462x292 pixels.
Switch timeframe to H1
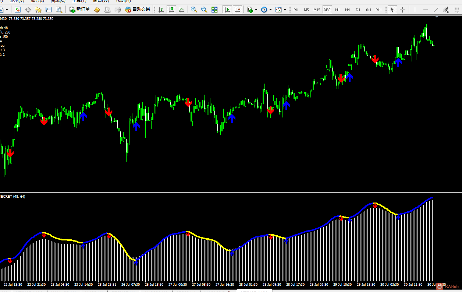point(337,10)
